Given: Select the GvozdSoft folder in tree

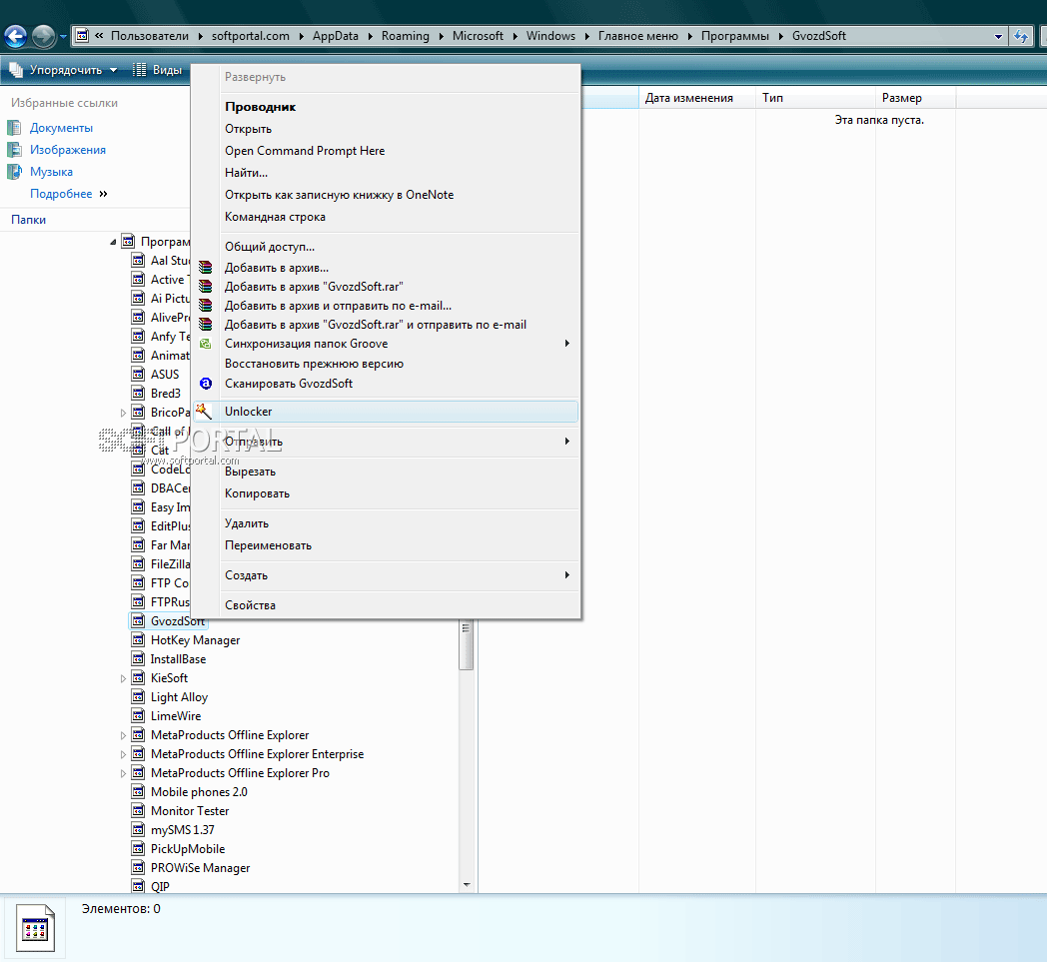Looking at the screenshot, I should click(x=168, y=621).
